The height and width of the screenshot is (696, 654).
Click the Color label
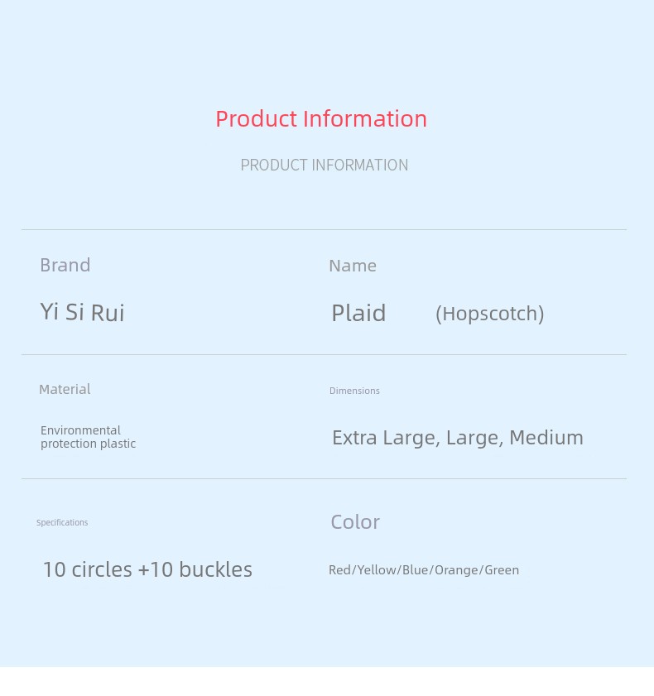(x=355, y=522)
